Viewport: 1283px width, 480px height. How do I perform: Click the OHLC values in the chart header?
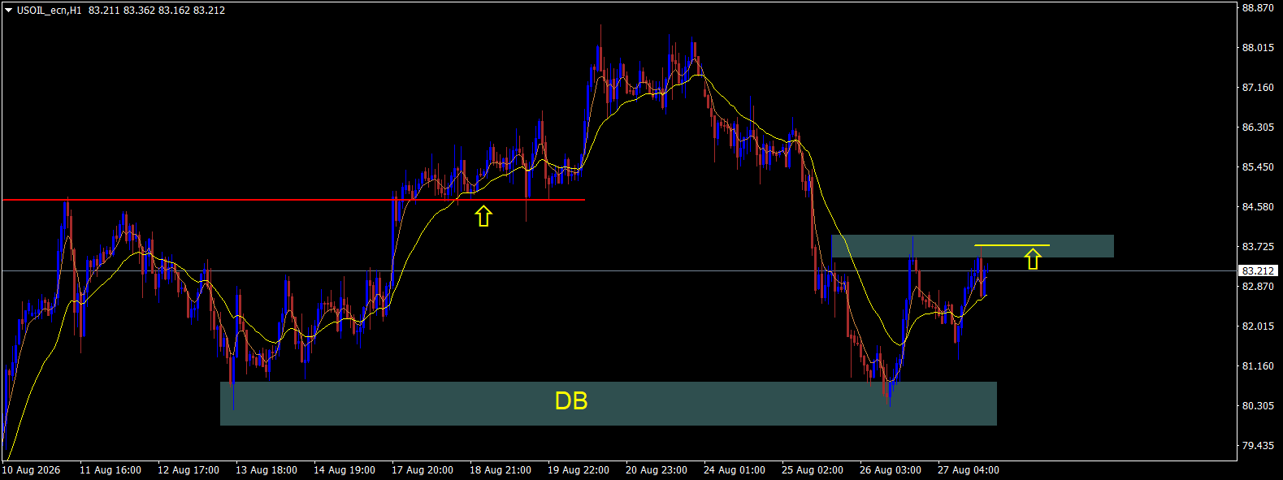tap(157, 11)
